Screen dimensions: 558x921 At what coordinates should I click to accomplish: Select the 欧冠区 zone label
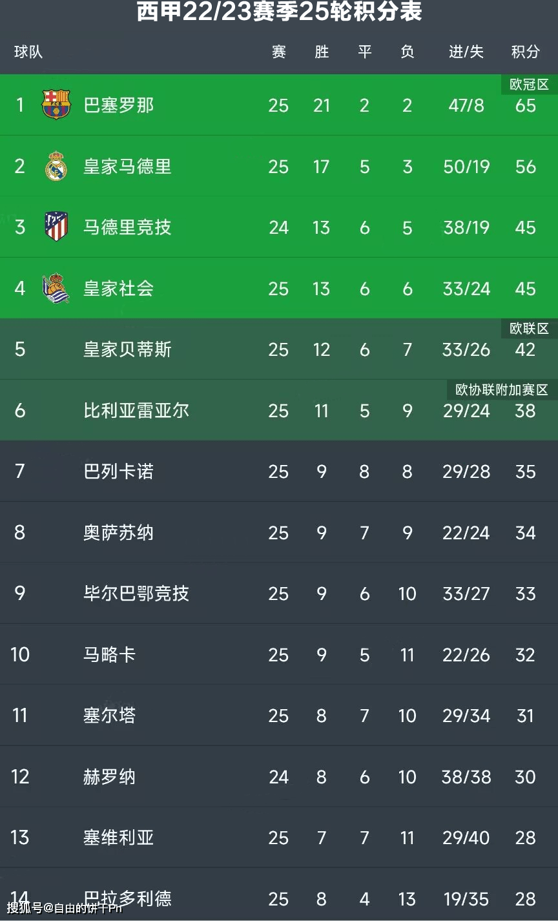529,85
